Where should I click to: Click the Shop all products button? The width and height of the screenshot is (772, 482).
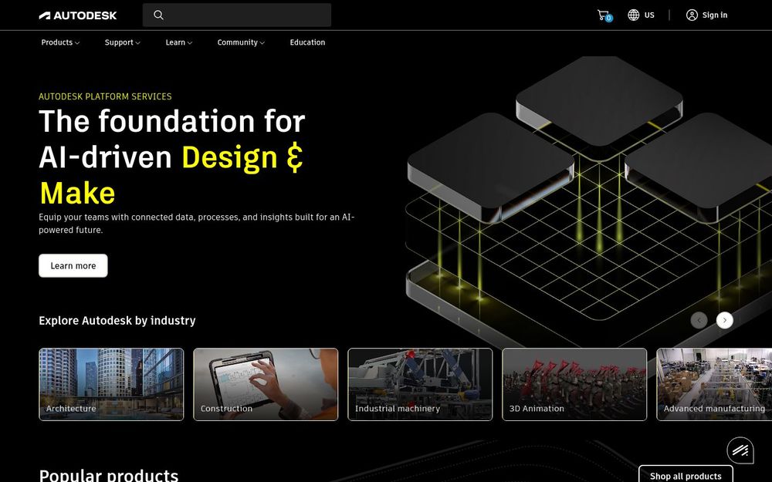(686, 474)
